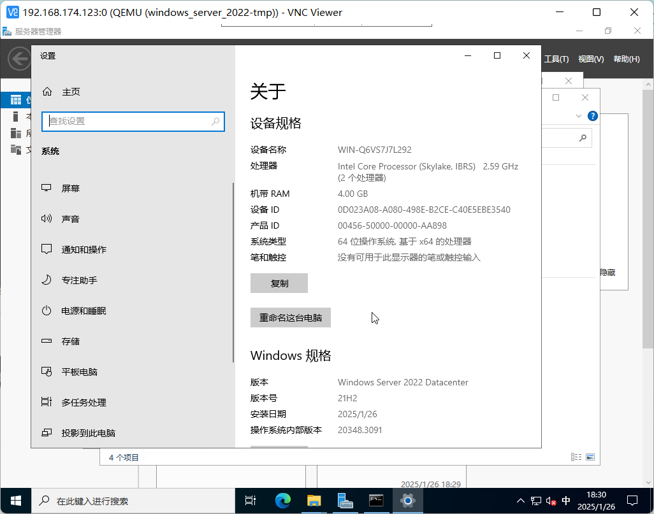The image size is (654, 514).
Task: Open Server Manager from taskbar
Action: click(345, 501)
